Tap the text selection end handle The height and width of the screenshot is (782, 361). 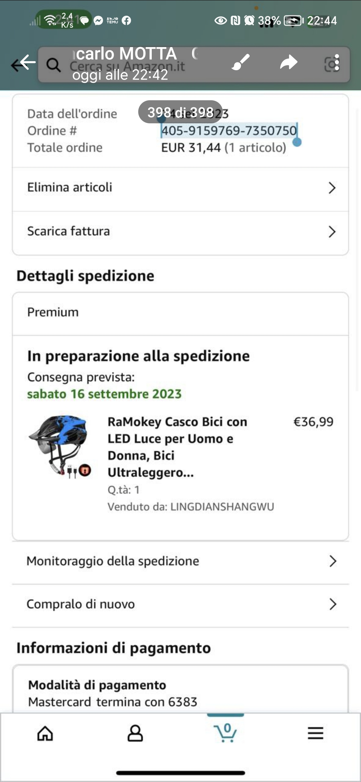tap(297, 143)
